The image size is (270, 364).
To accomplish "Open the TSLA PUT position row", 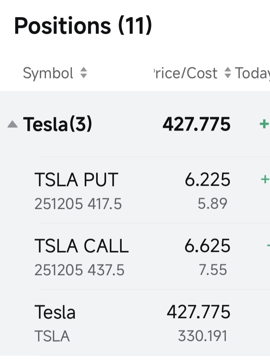I will tap(135, 190).
